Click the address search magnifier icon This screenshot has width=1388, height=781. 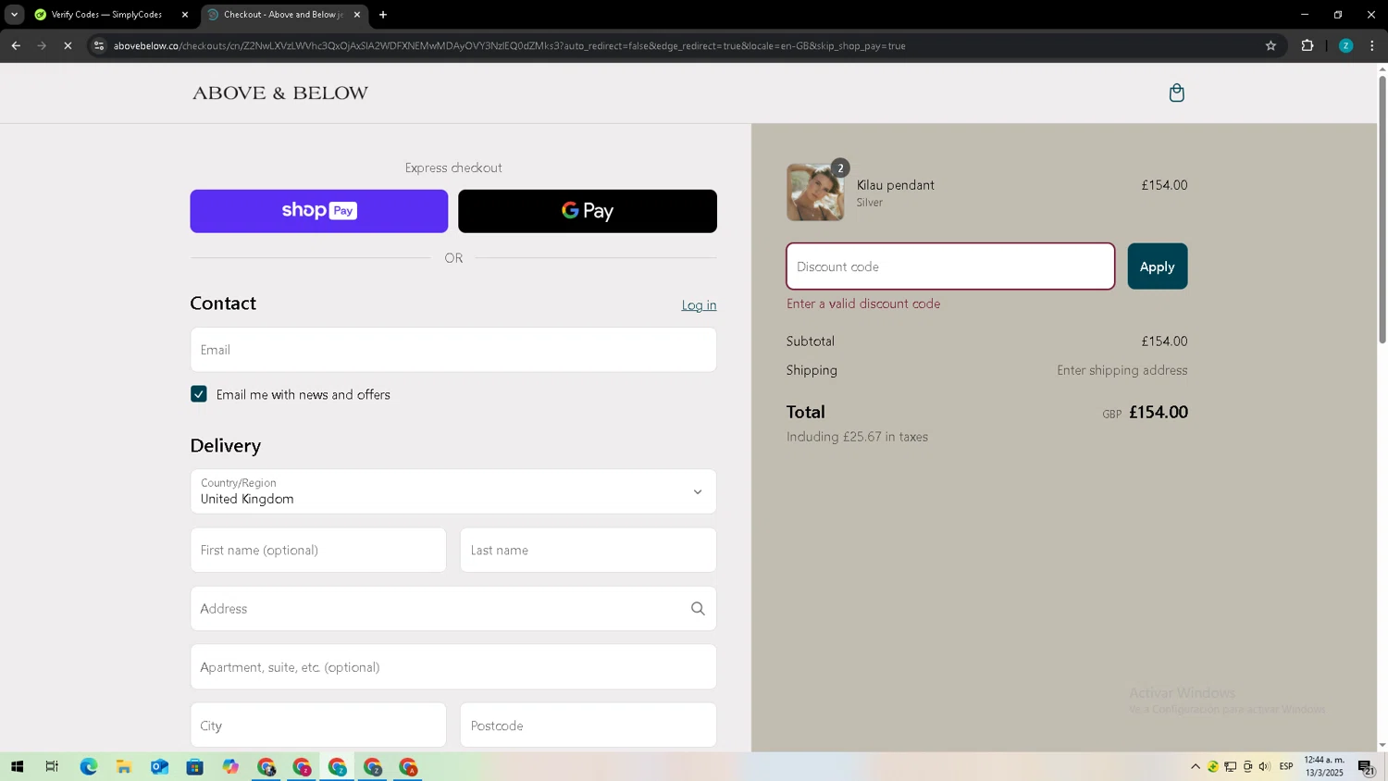[x=698, y=609]
